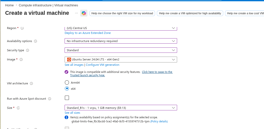Viewport: 264px width, 129px height.
Task: Open the Image dropdown
Action: click(121, 59)
